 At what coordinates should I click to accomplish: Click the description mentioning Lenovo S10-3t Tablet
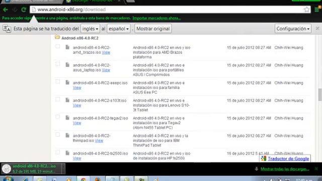(x=161, y=105)
